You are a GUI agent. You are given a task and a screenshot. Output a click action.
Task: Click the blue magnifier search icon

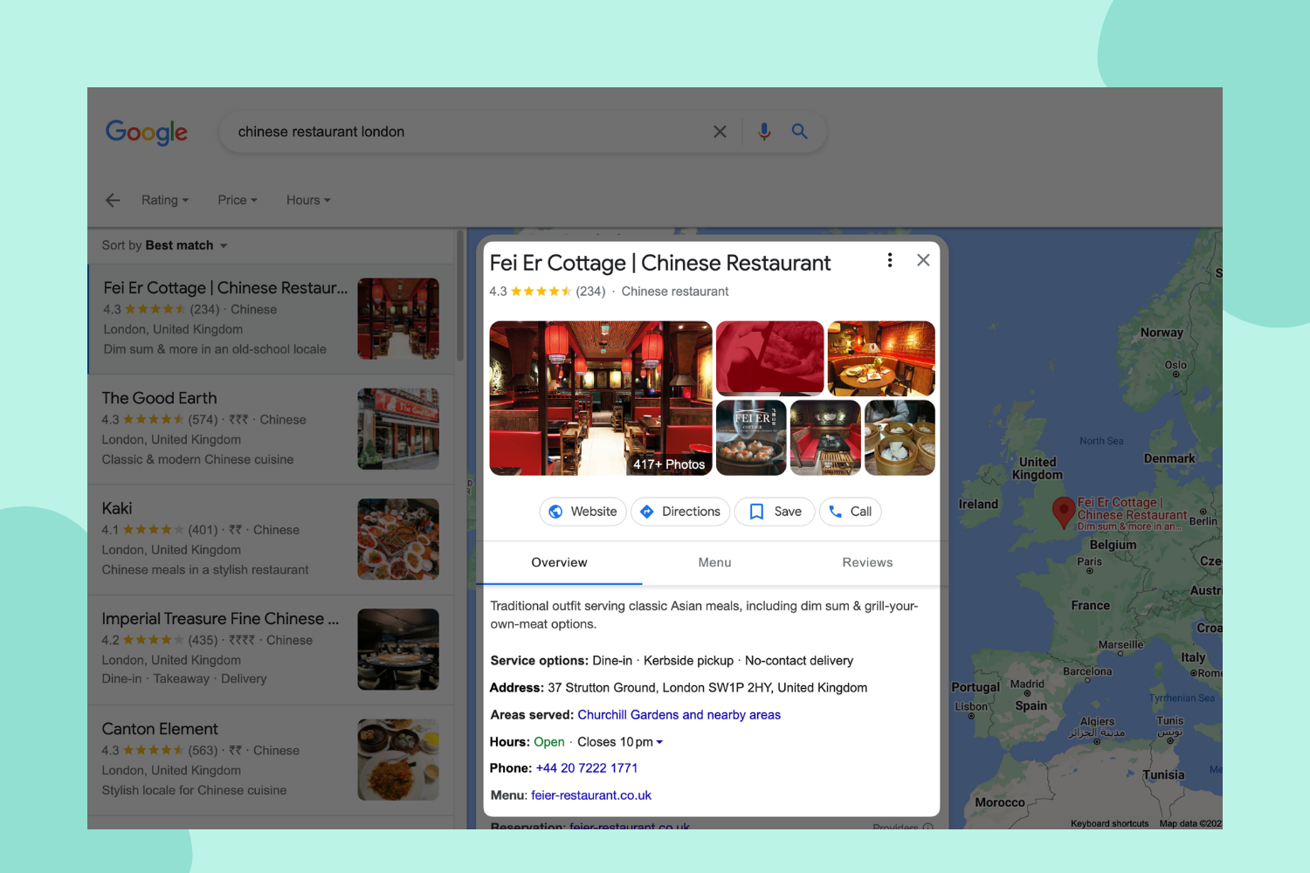click(x=799, y=132)
